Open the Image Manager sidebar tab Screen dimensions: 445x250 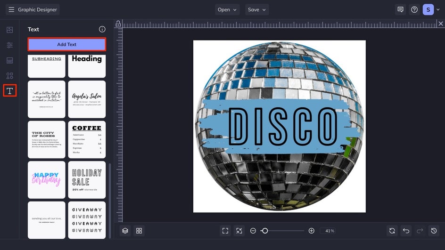tap(9, 30)
